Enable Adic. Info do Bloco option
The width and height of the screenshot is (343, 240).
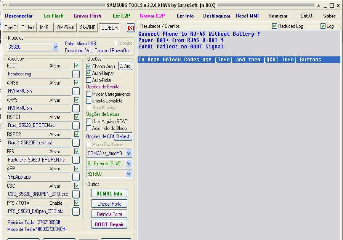pyautogui.click(x=88, y=128)
